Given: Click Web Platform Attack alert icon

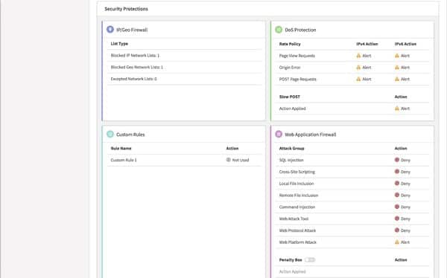Looking at the screenshot, I should [x=397, y=242].
